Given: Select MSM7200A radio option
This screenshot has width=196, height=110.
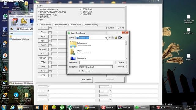Looking at the screenshot, I should [39, 17].
